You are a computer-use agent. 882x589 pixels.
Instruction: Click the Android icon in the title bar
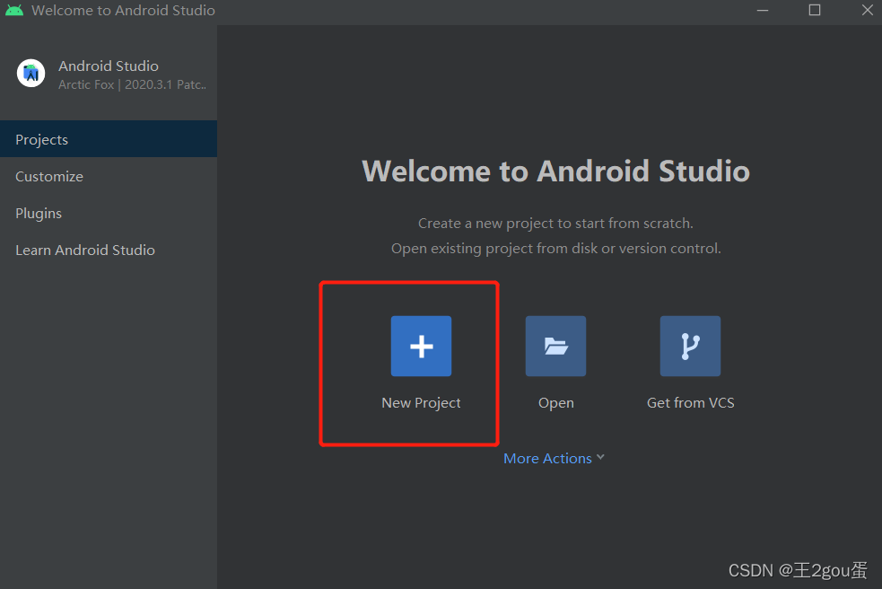tap(14, 10)
